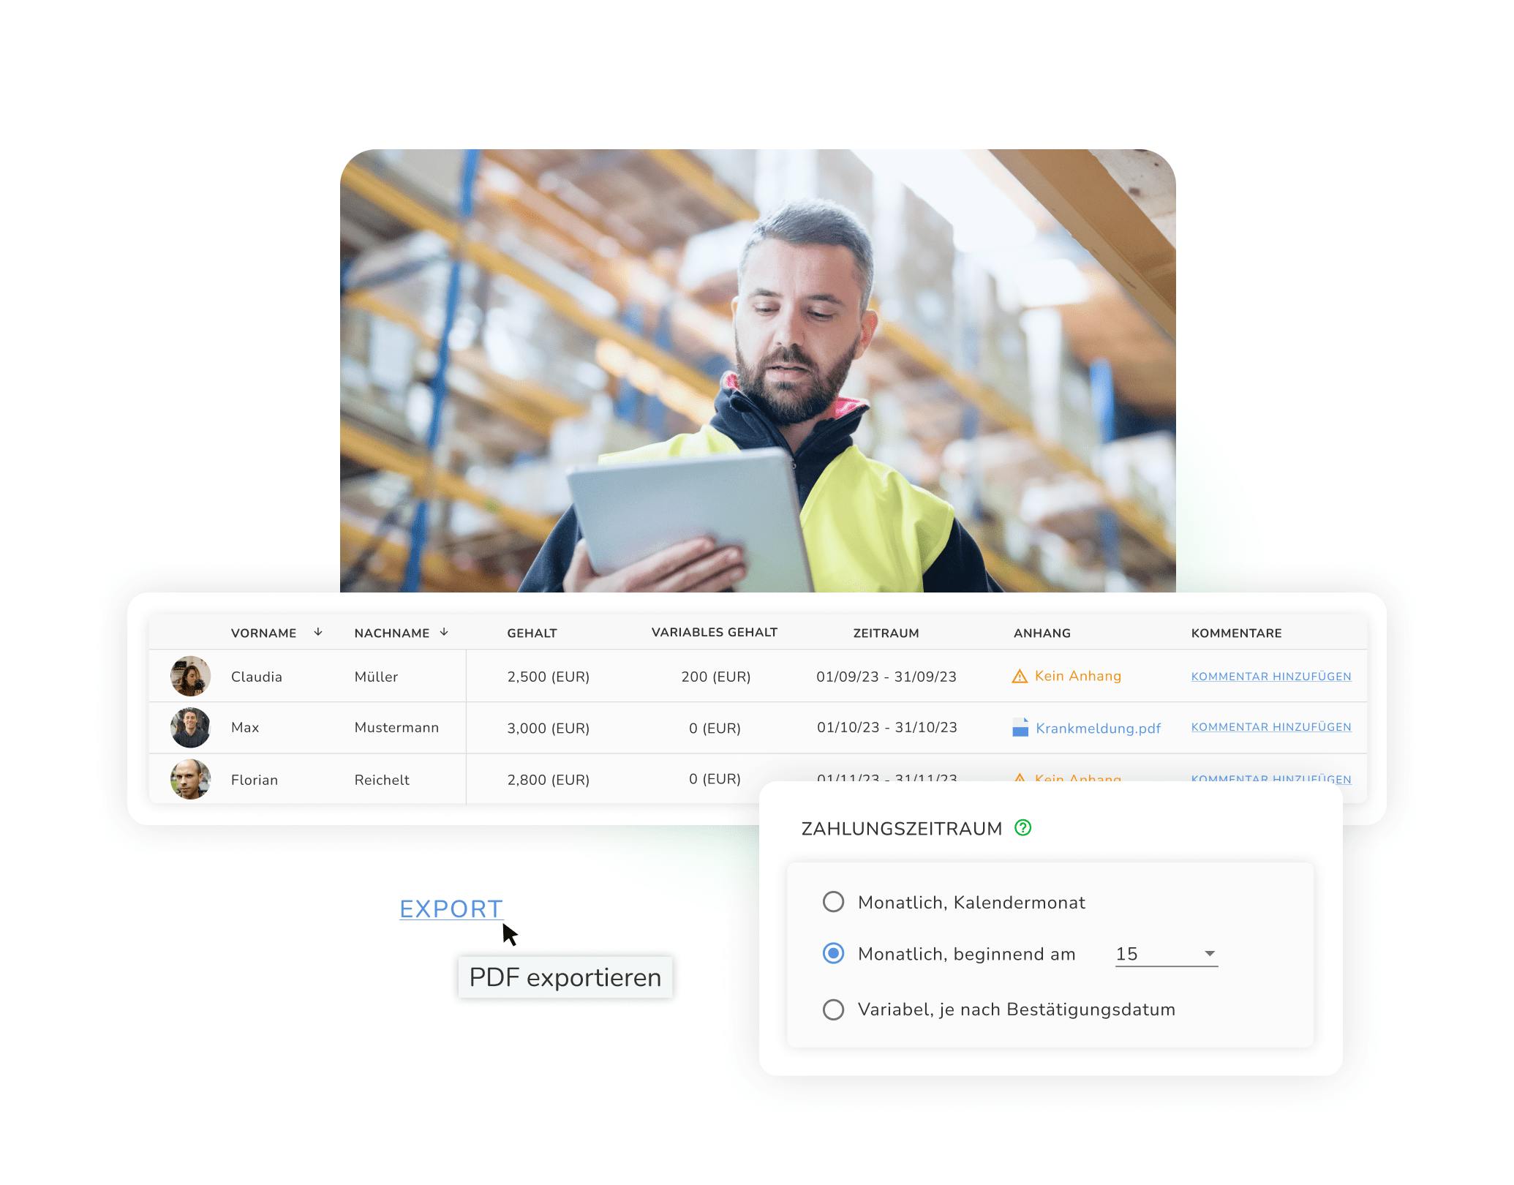Viewport: 1514px width, 1185px height.
Task: Click warning icon next to Kein Anhang for Claudia
Action: click(1019, 677)
